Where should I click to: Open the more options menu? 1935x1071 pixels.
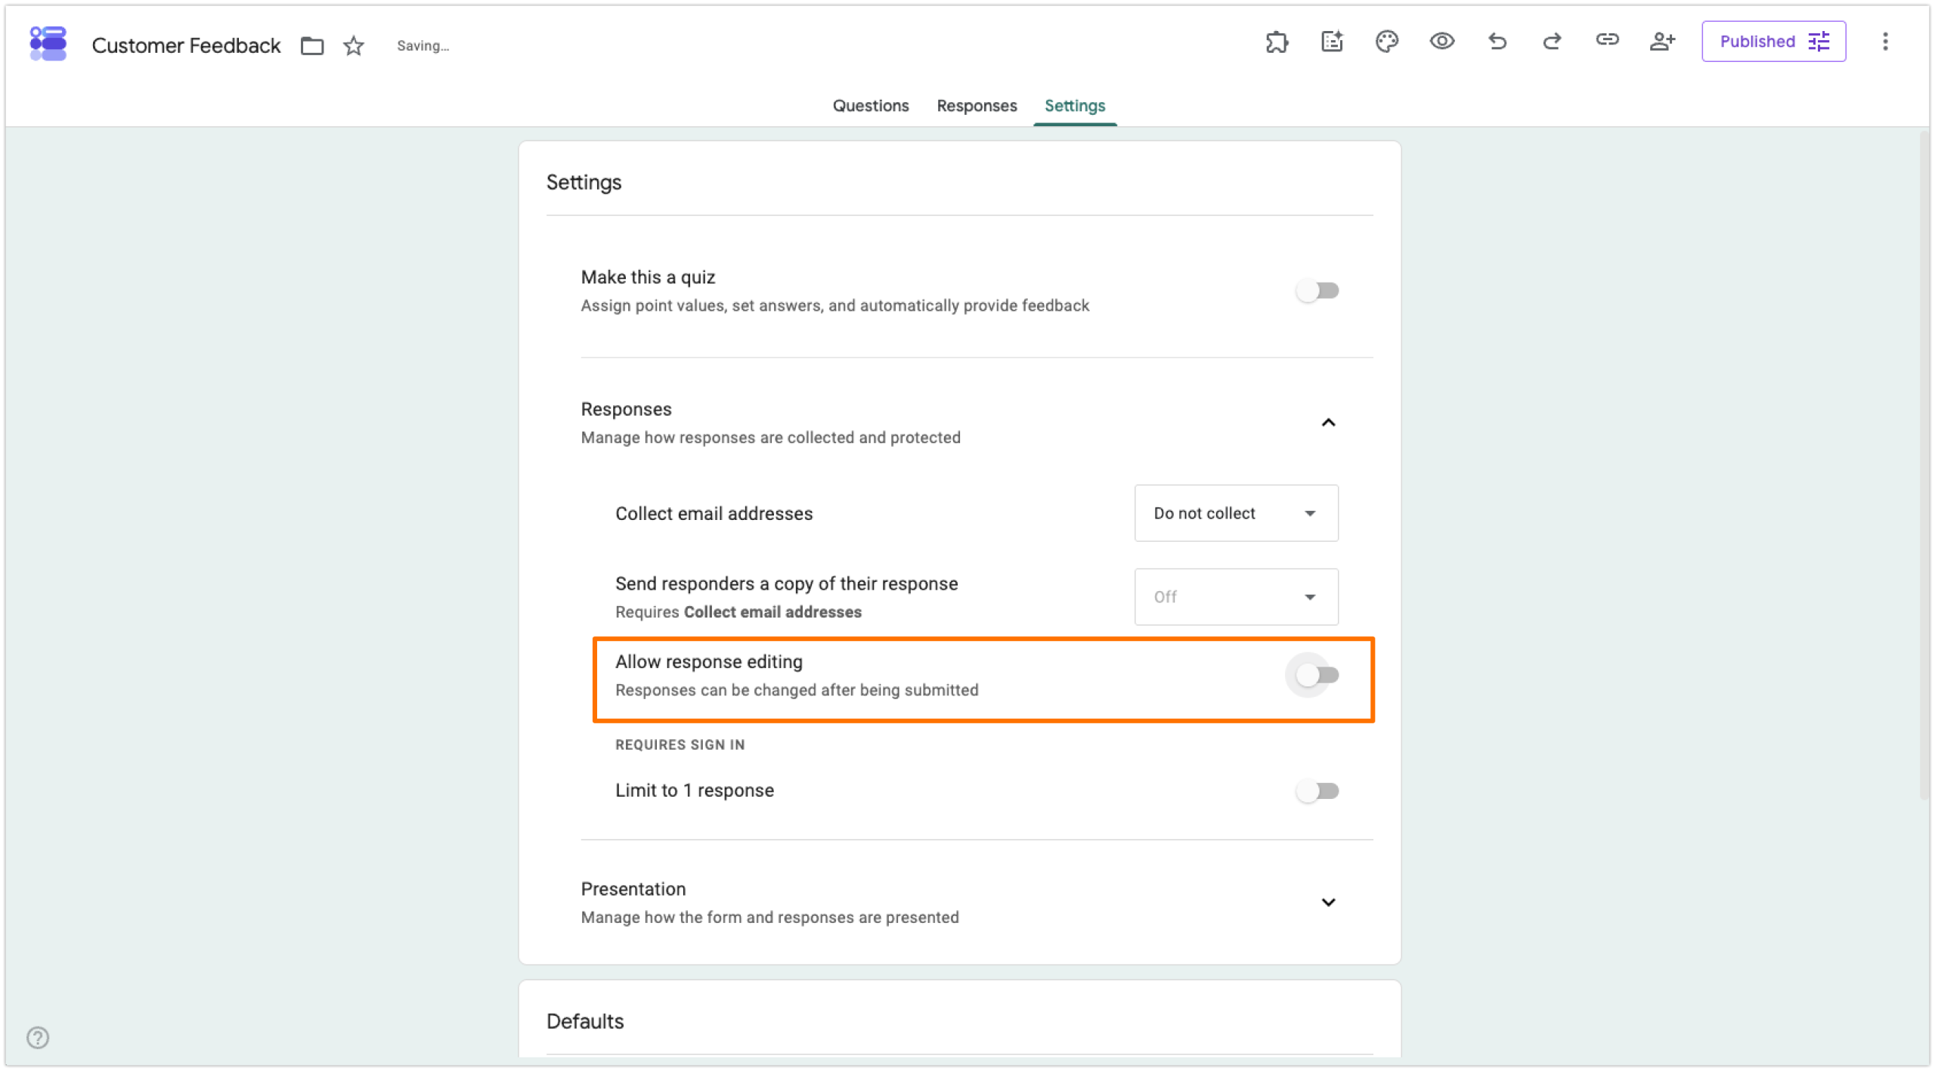(x=1885, y=42)
